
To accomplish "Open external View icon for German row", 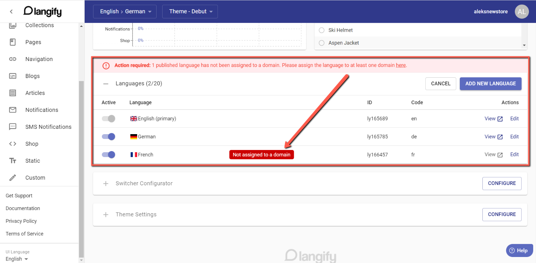I will tap(500, 137).
